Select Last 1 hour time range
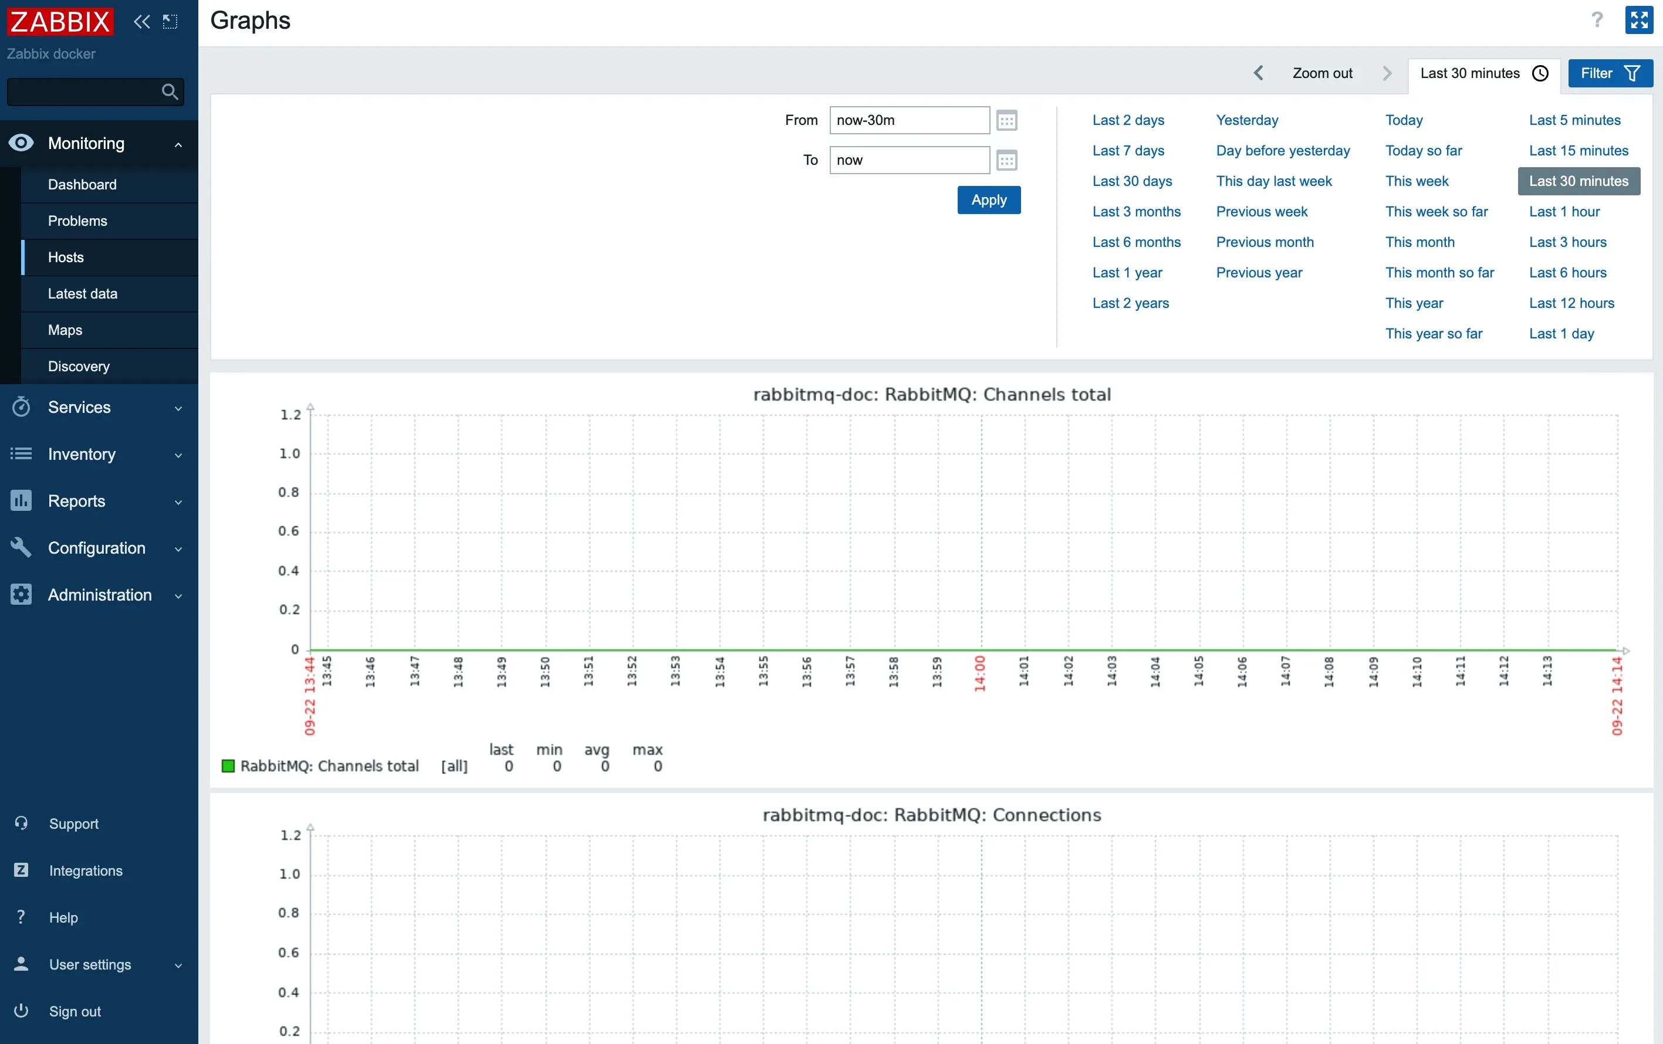Screen dimensions: 1663x1044 click(1564, 211)
